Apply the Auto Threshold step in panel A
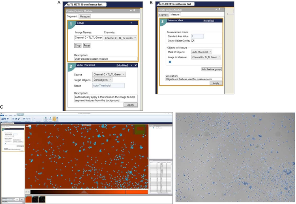Image resolution: width=296 pixels, height=204 pixels. coord(131,105)
